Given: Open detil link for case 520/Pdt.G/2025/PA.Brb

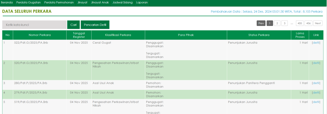Looking at the screenshot, I should pyautogui.click(x=316, y=63).
